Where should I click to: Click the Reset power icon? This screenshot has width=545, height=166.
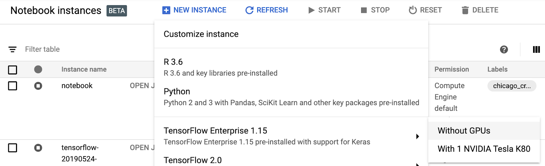pos(412,10)
